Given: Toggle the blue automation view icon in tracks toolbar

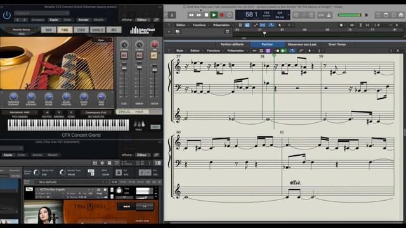Looking at the screenshot, I should [247, 25].
